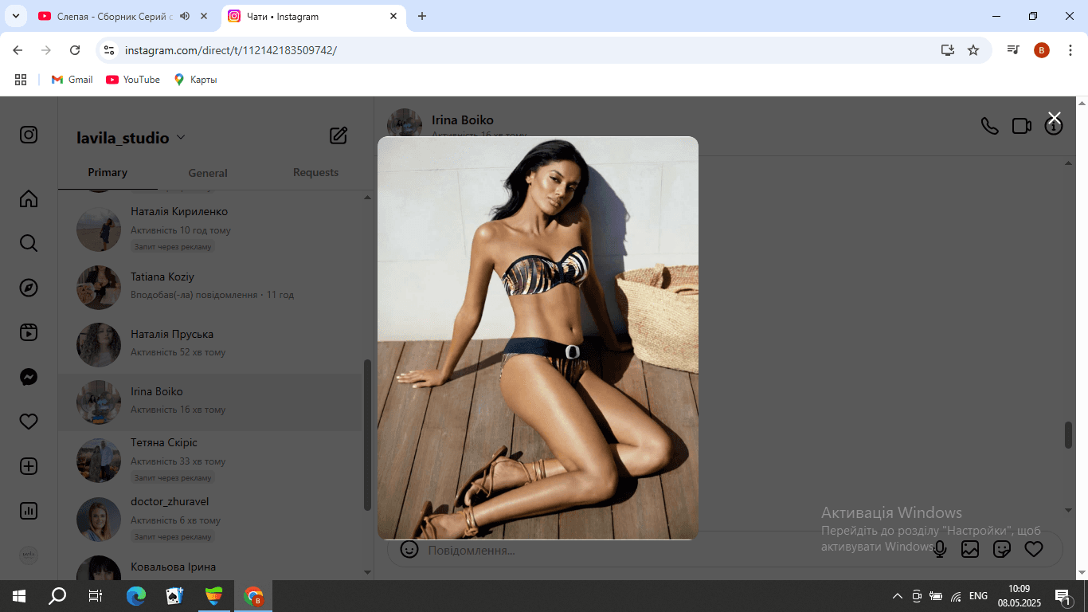Image resolution: width=1088 pixels, height=612 pixels.
Task: Open the dashboard bar chart icon
Action: pyautogui.click(x=29, y=511)
